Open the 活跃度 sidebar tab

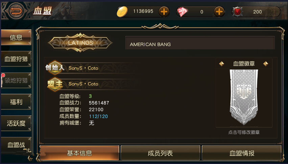(16, 123)
